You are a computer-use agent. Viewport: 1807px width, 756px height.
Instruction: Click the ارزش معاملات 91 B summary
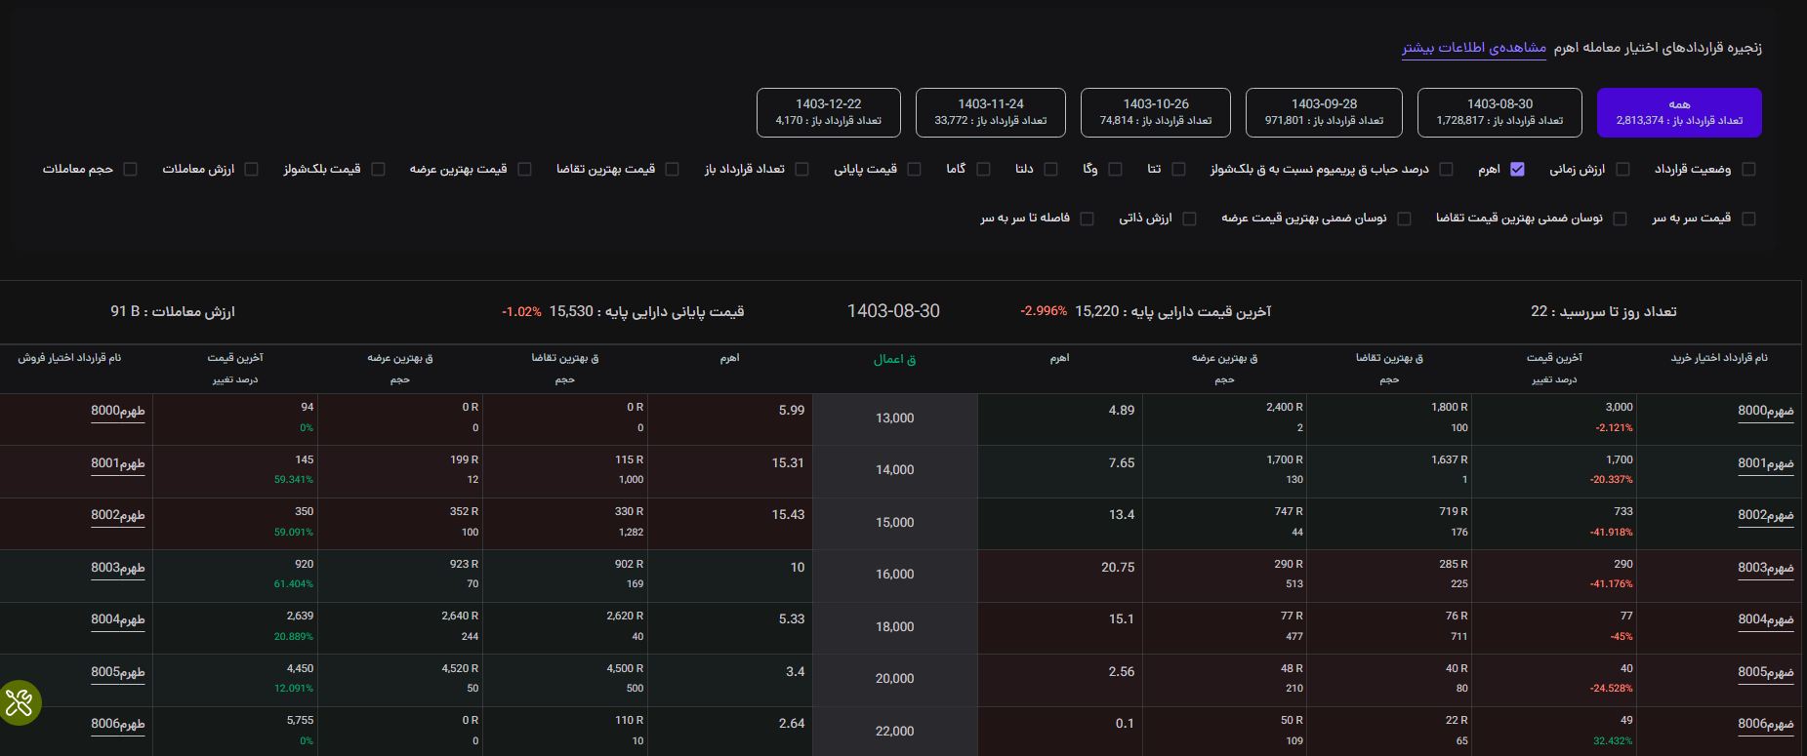(173, 311)
